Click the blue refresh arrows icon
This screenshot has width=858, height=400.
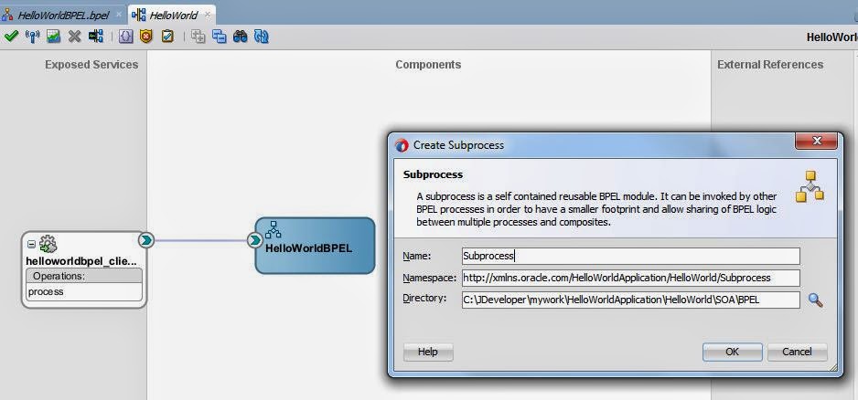(262, 37)
